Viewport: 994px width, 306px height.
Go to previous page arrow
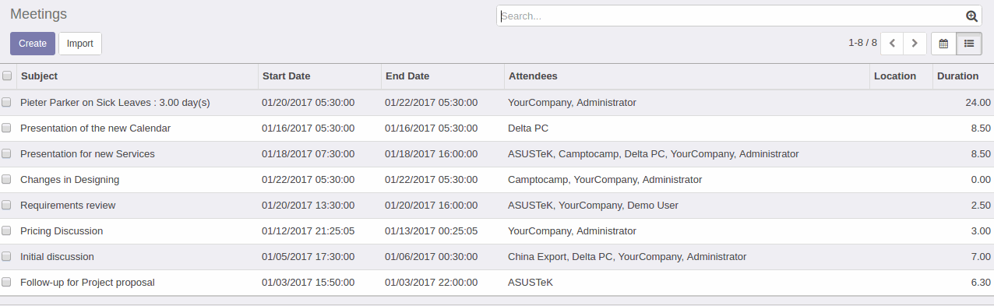892,44
